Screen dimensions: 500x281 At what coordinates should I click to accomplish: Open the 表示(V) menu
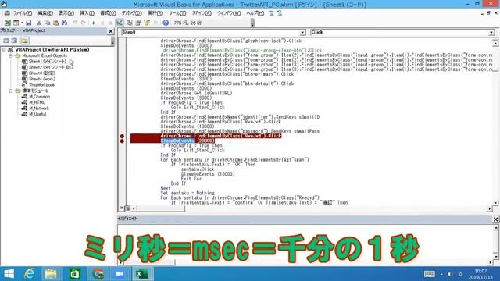[66, 13]
